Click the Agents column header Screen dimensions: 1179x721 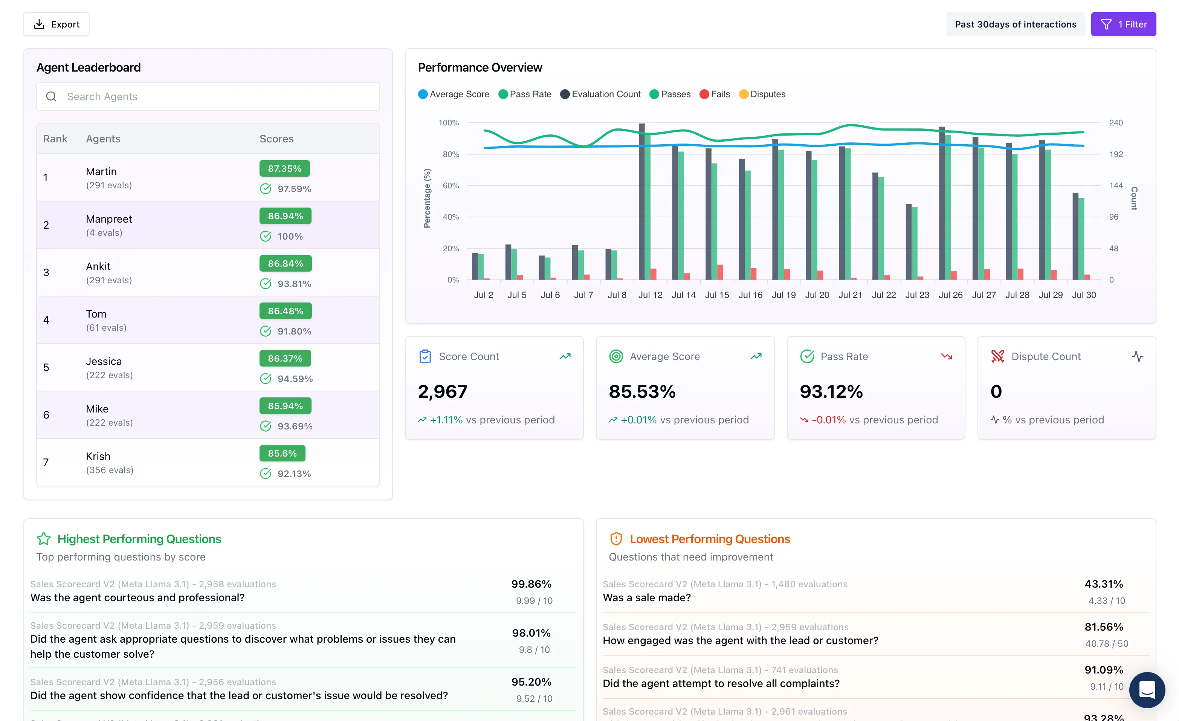103,139
